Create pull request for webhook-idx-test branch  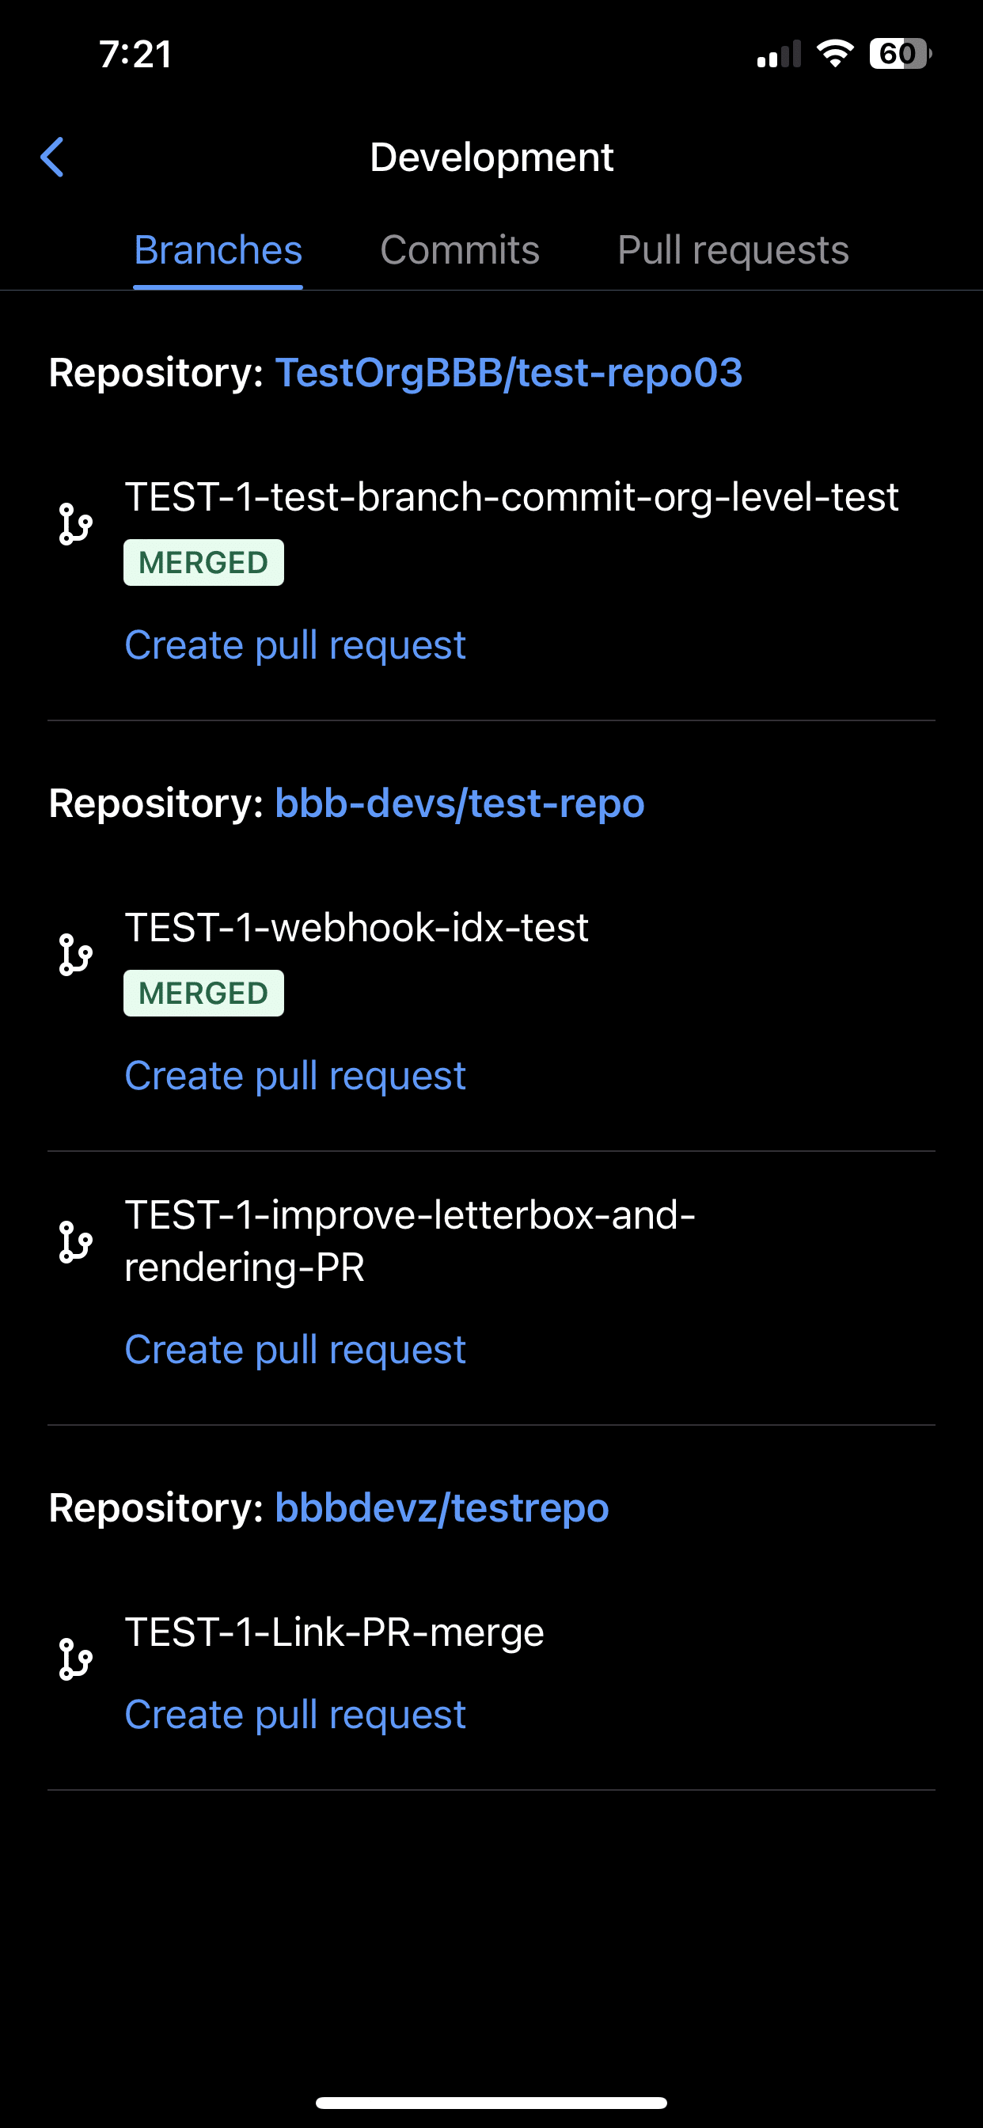tap(295, 1076)
